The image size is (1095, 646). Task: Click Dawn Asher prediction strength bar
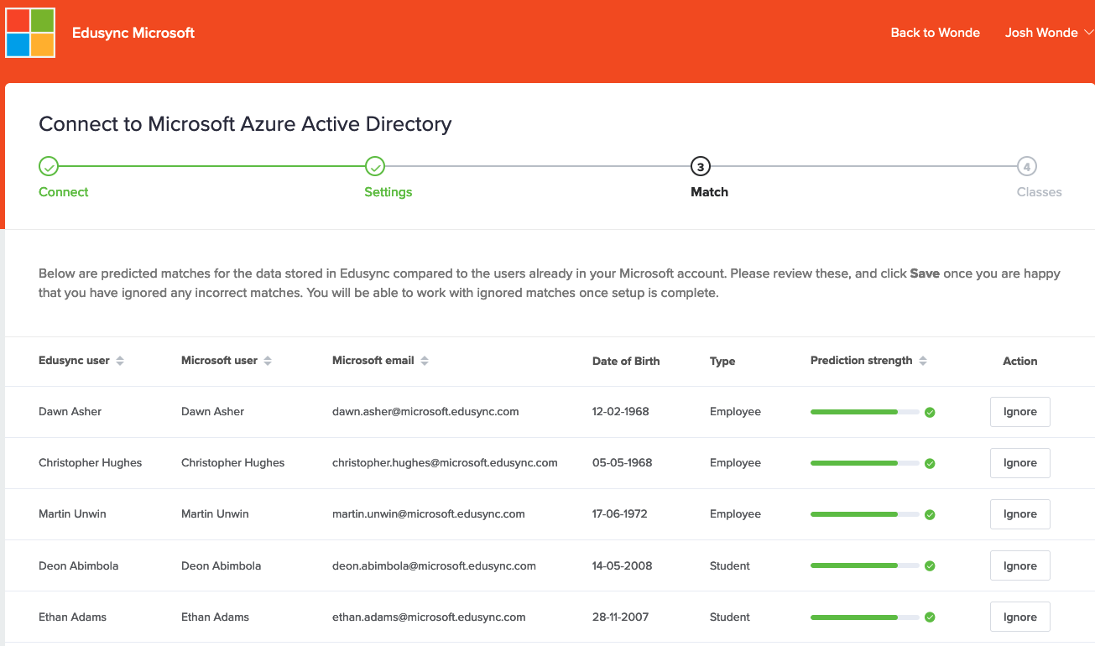(x=865, y=412)
